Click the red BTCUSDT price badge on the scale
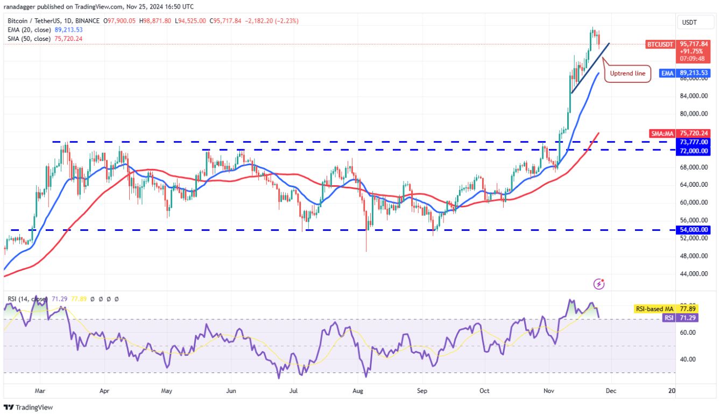720x415 pixels. tap(659, 45)
